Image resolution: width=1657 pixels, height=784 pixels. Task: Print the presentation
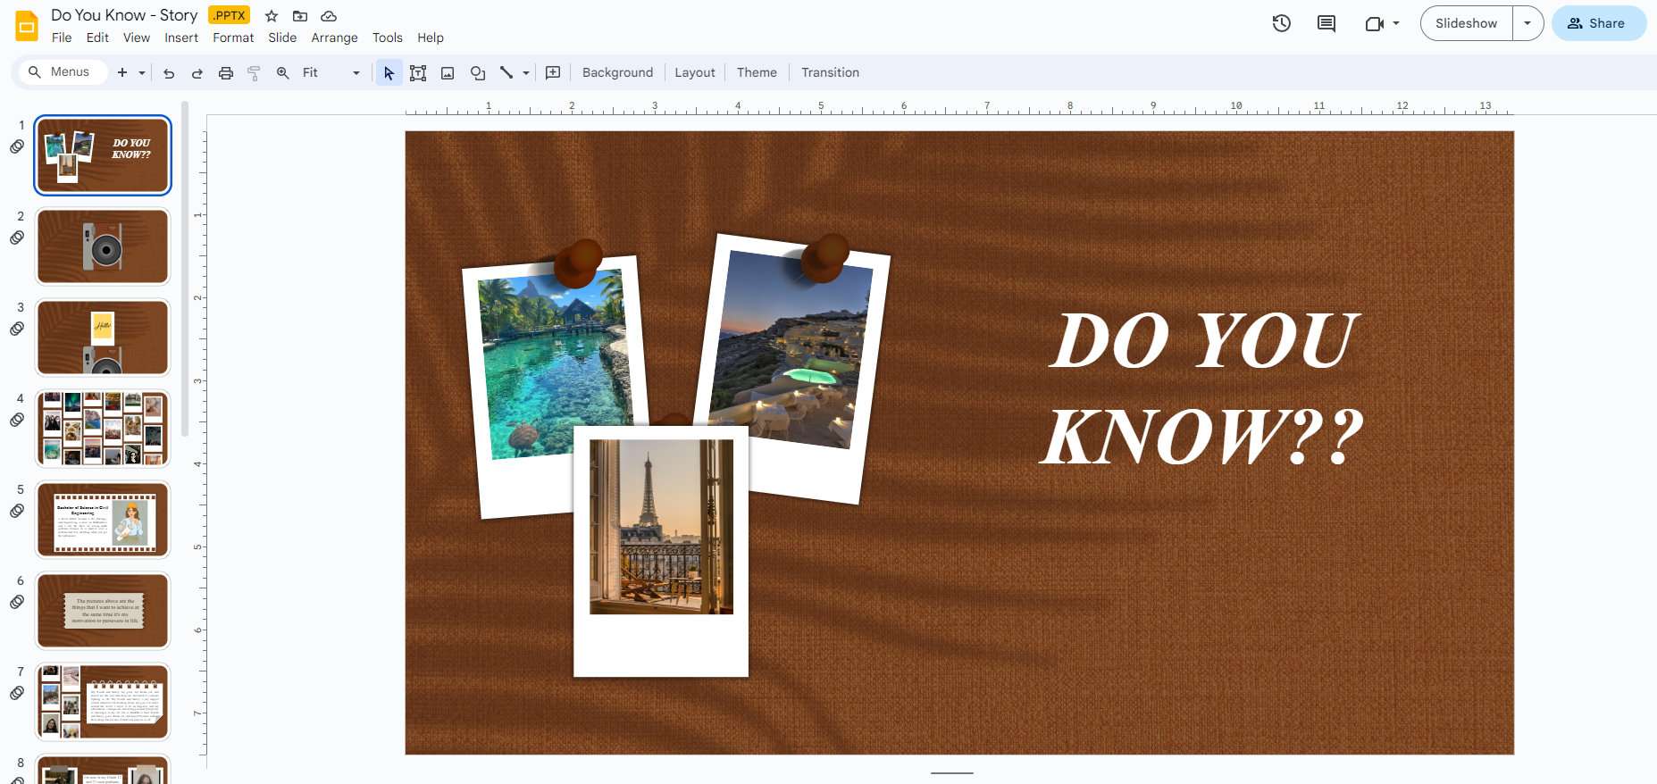click(x=226, y=73)
